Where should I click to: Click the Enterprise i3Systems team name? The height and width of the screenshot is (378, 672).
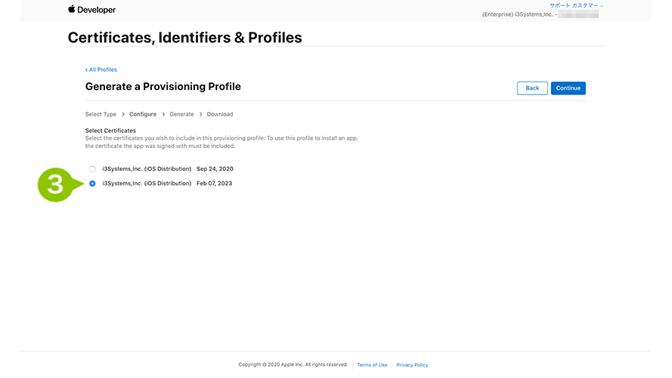(x=518, y=14)
